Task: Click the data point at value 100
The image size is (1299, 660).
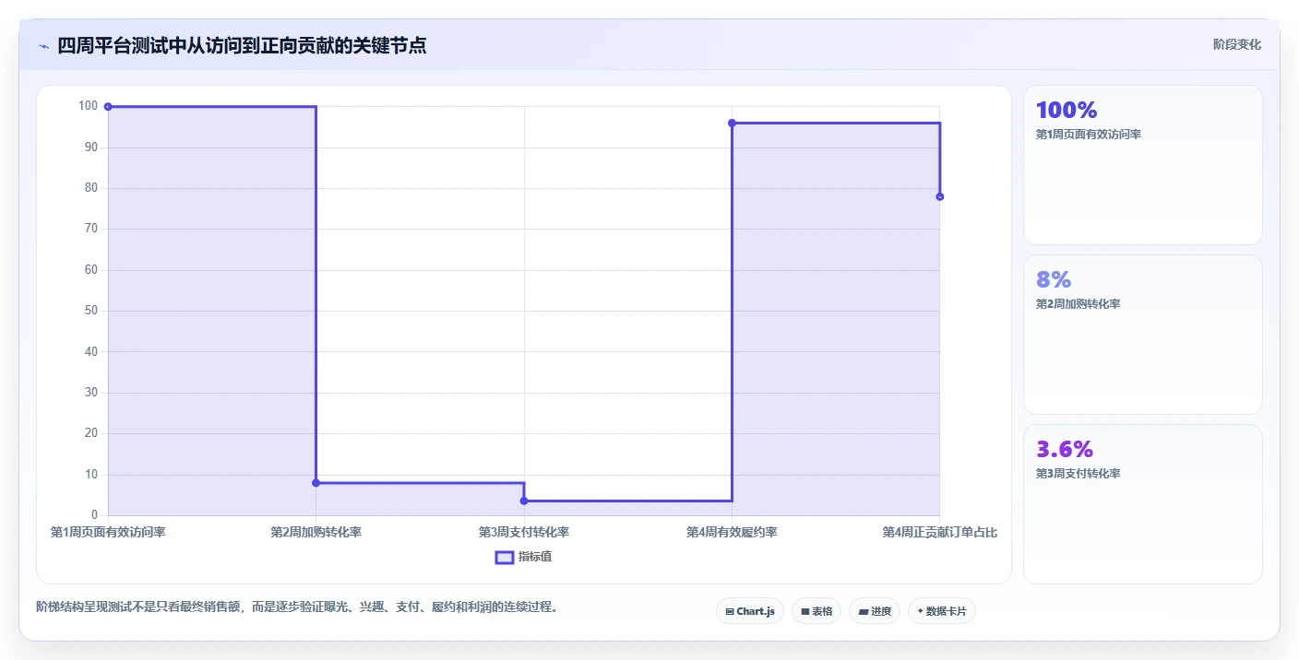Action: coord(108,107)
